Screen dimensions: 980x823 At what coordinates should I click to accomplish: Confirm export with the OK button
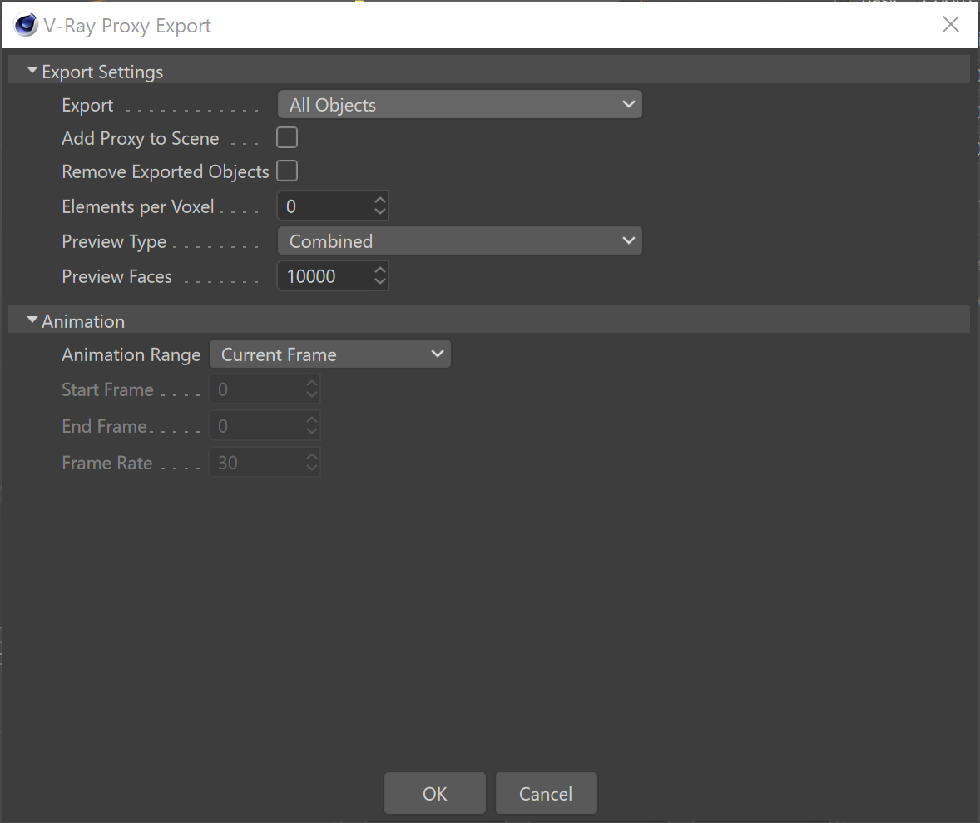tap(434, 793)
